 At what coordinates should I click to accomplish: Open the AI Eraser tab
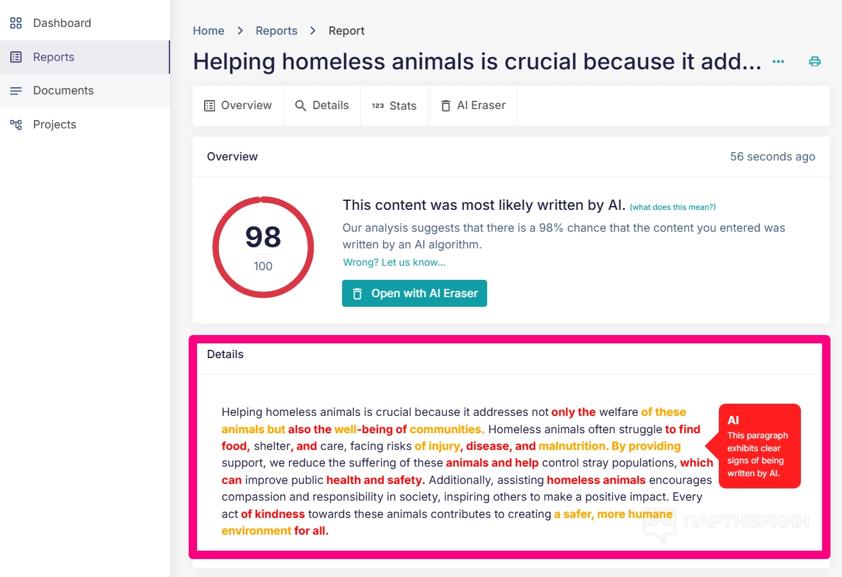click(473, 106)
